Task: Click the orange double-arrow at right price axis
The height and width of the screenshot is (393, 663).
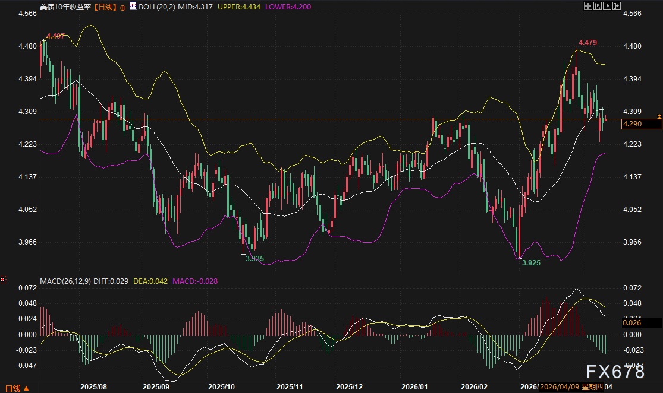Action: (659, 115)
